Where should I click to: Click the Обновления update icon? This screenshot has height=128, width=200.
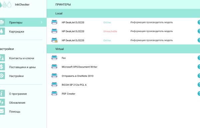pyautogui.click(x=2, y=102)
